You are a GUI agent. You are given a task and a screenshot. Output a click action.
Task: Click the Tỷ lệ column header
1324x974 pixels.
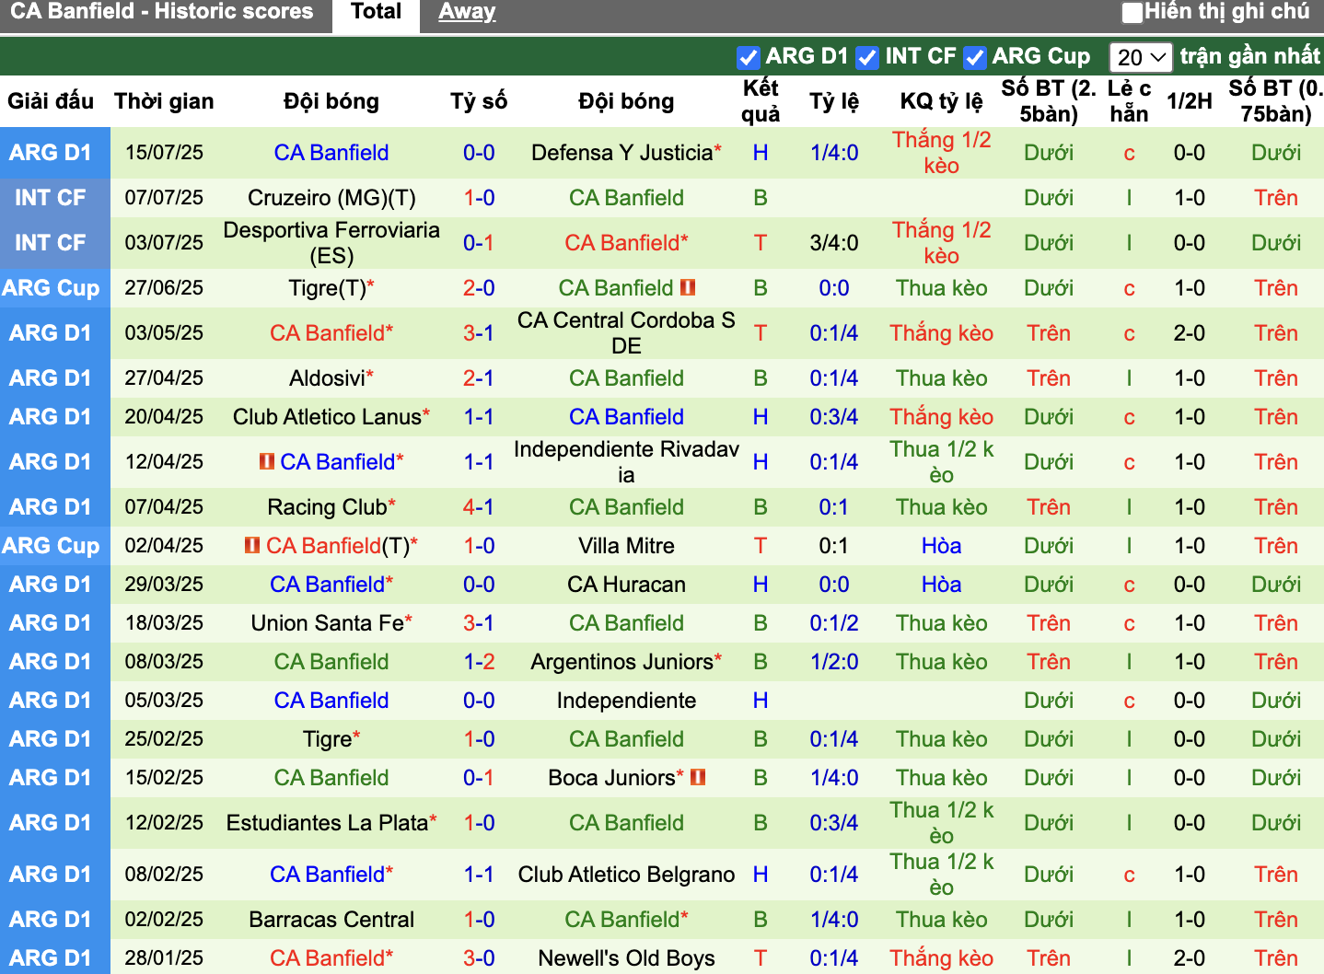834,101
